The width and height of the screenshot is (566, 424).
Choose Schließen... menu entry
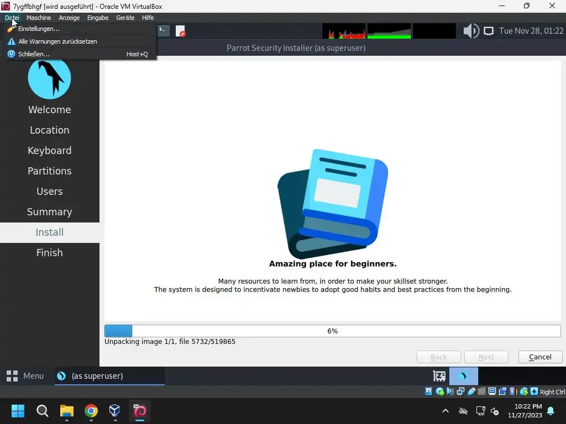coord(80,54)
